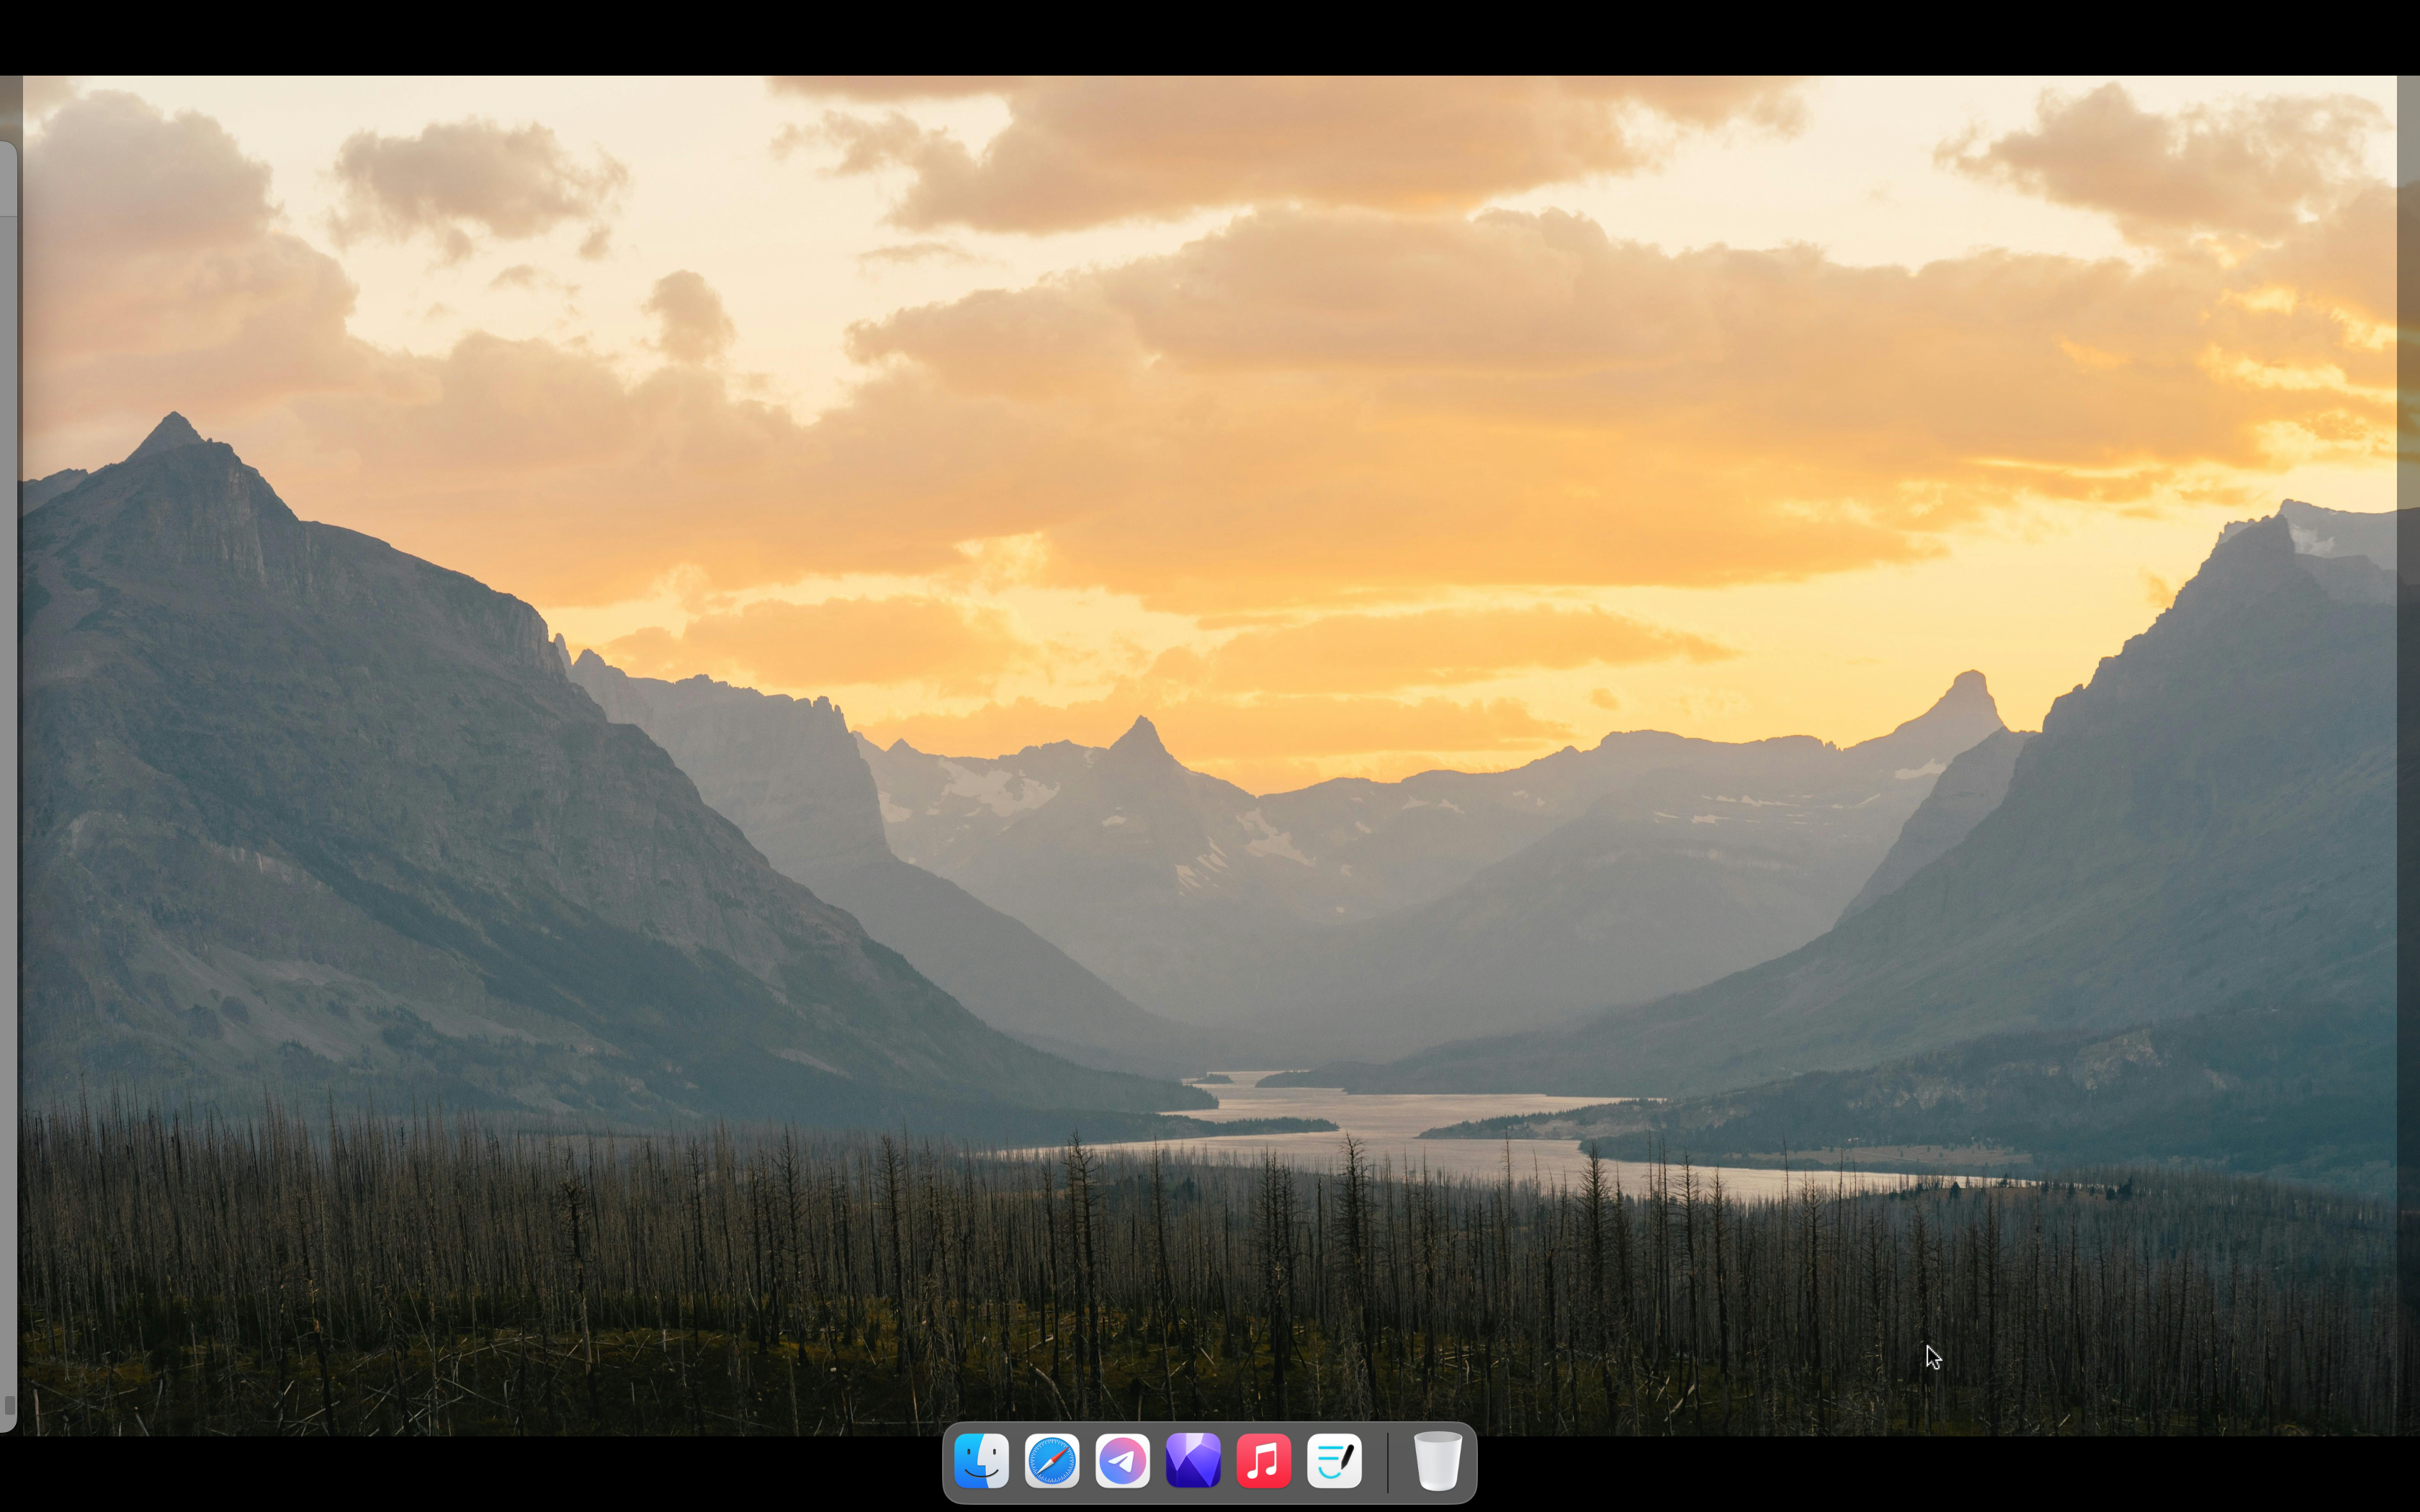Launch the purple crystal app icon
This screenshot has height=1512, width=2420.
tap(1193, 1461)
